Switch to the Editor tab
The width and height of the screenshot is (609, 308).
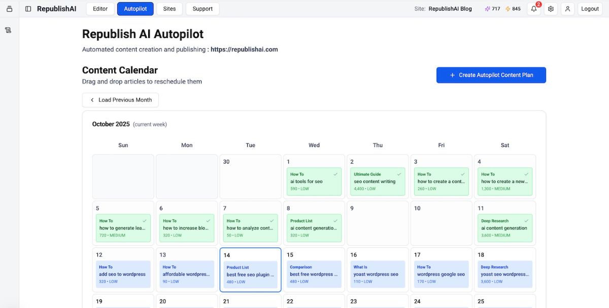[100, 9]
